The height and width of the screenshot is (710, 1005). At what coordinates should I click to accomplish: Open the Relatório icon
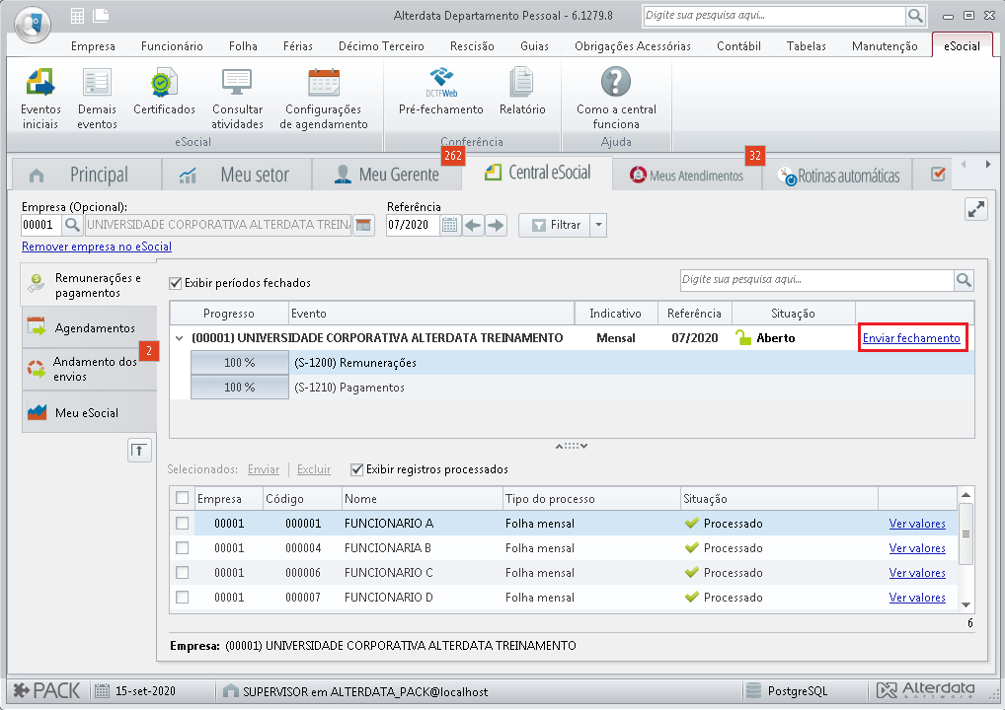pyautogui.click(x=522, y=92)
